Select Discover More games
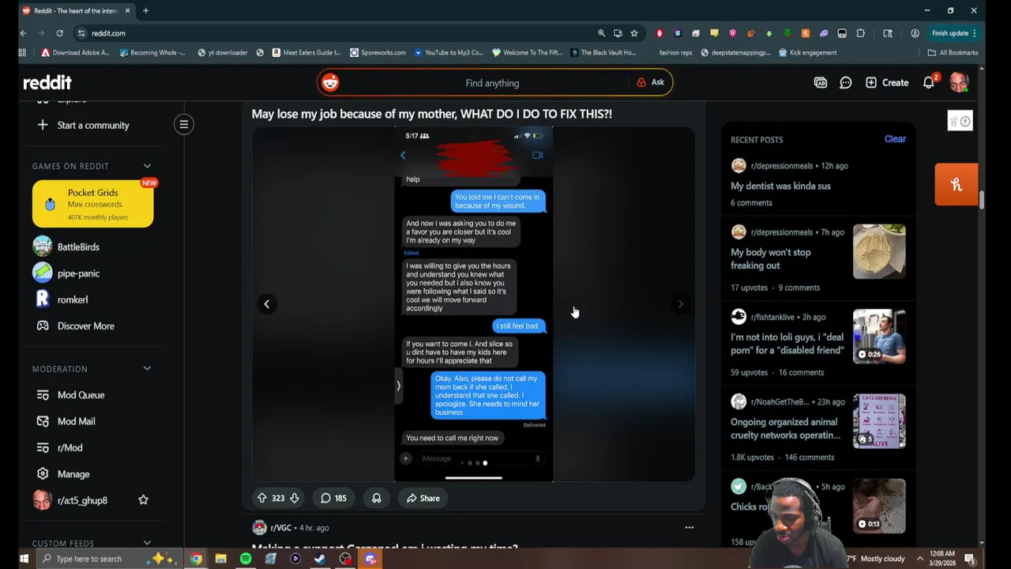This screenshot has height=569, width=1011. [x=85, y=326]
